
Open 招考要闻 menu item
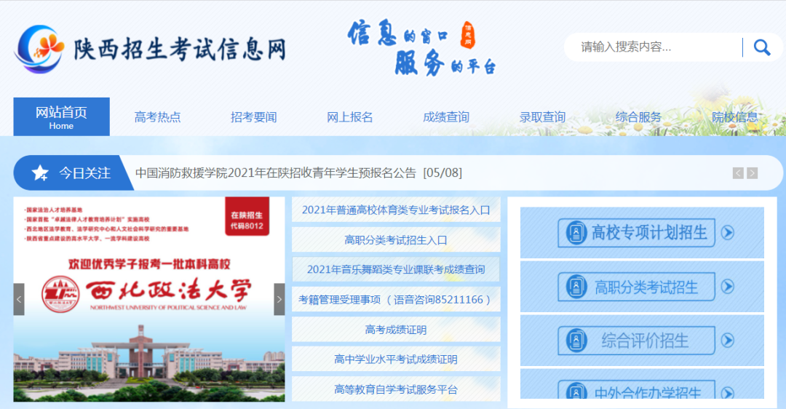pyautogui.click(x=254, y=117)
